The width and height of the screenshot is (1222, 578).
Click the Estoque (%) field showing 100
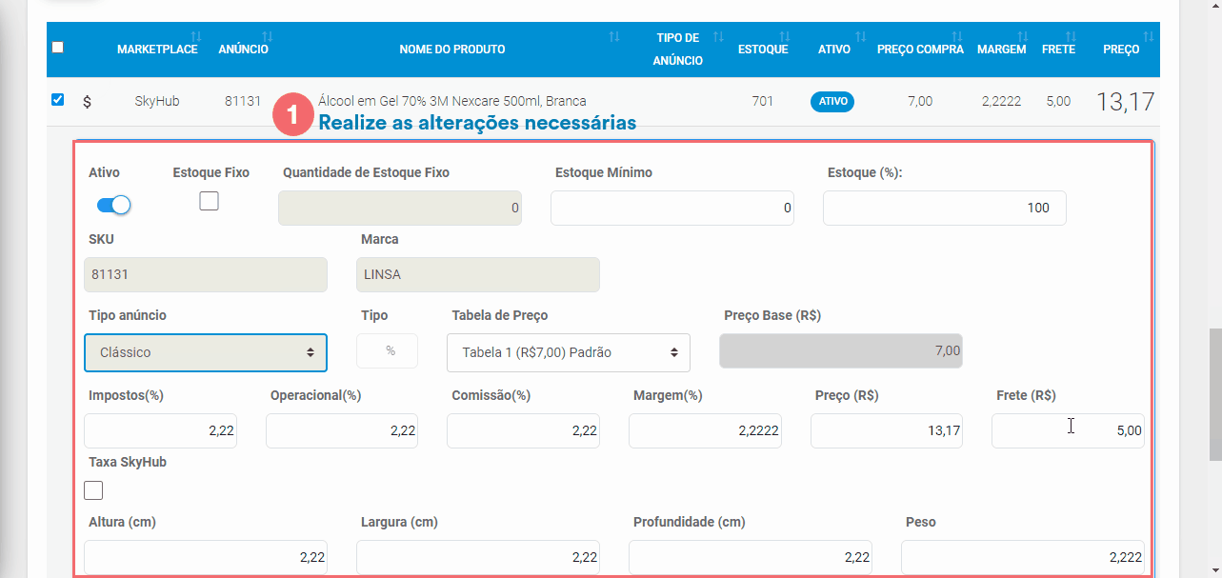[x=945, y=208]
